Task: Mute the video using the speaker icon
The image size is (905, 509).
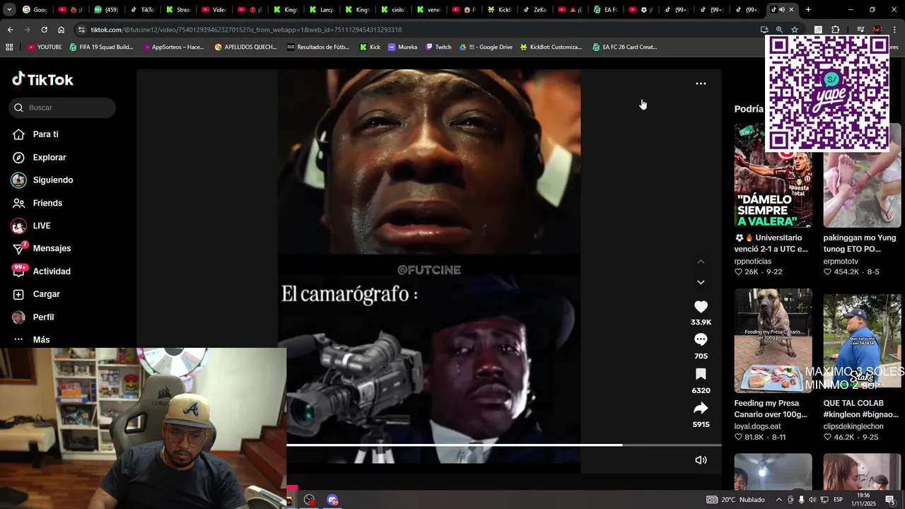Action: [x=701, y=460]
